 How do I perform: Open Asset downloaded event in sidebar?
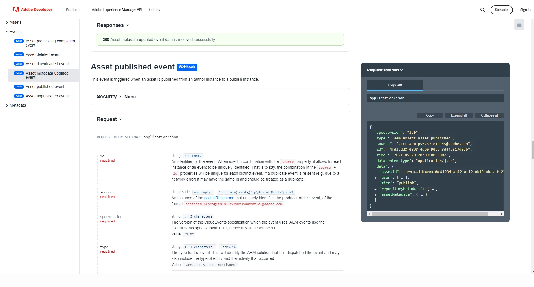point(47,64)
